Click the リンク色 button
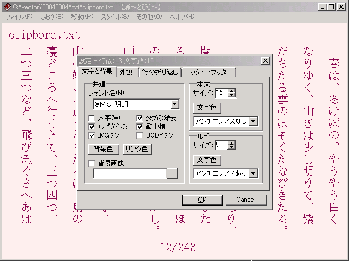349x261 pixels. pyautogui.click(x=137, y=149)
